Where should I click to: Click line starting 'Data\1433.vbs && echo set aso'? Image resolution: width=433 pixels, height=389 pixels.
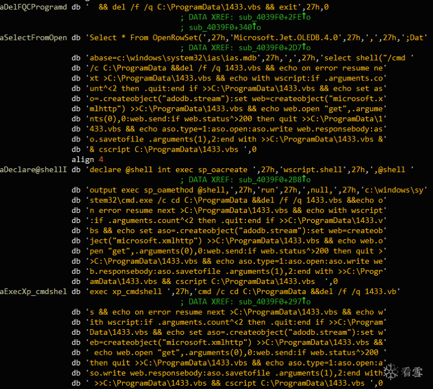[229, 333]
